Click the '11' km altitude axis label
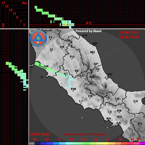 tap(14, 14)
